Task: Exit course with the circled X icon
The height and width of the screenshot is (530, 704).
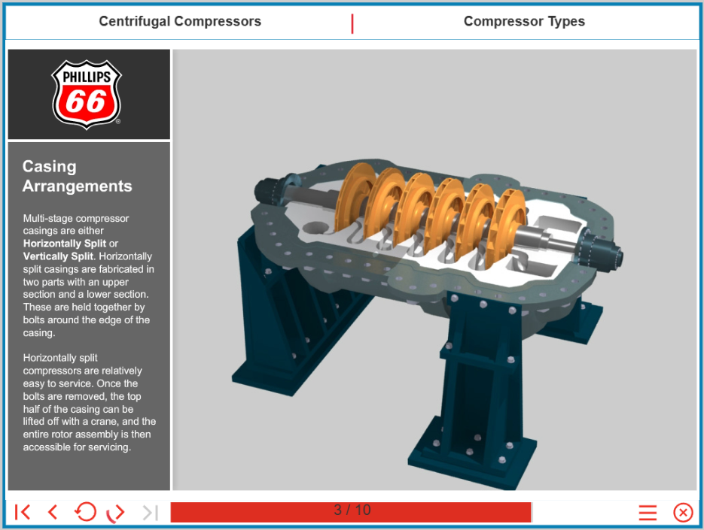Action: [683, 513]
